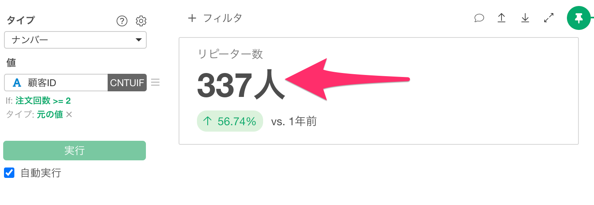This screenshot has height=205, width=594.
Task: Toggle the 自動実行 checkbox
Action: coord(9,173)
